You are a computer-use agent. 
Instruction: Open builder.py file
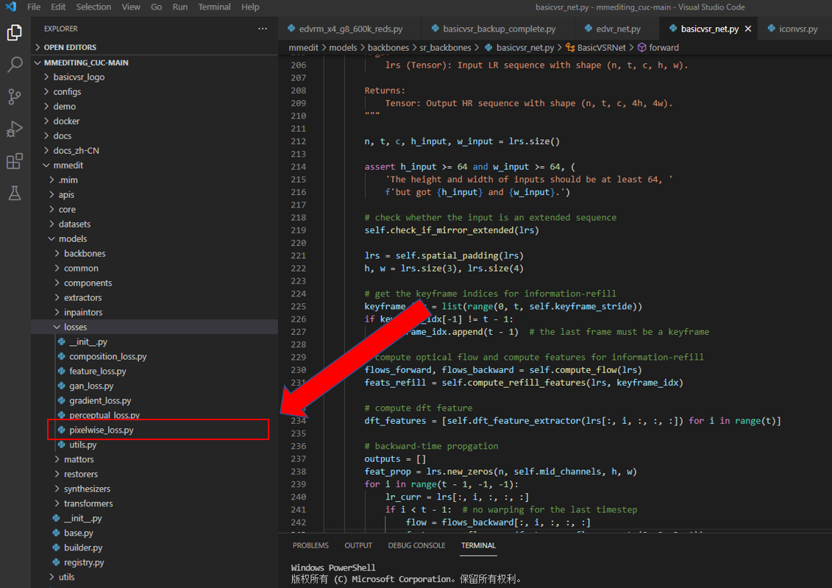154,548
